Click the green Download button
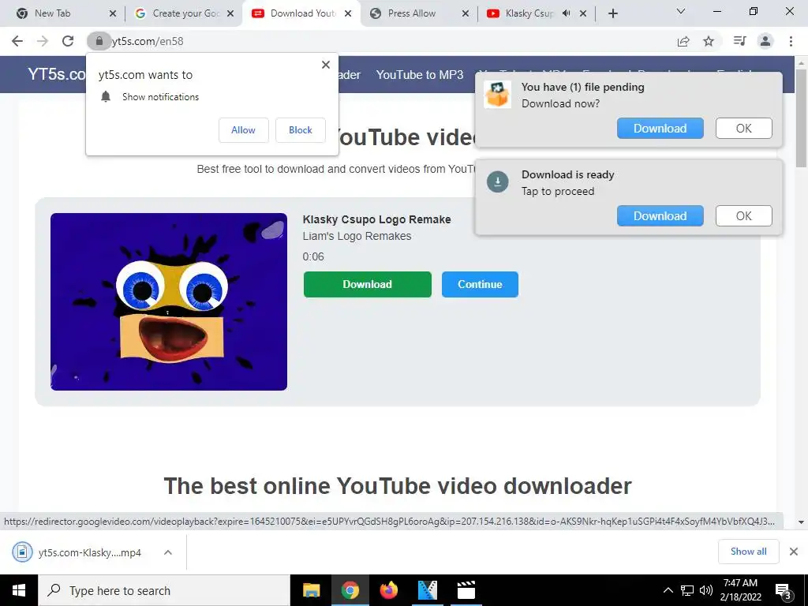Viewport: 808px width, 606px height. 368,284
